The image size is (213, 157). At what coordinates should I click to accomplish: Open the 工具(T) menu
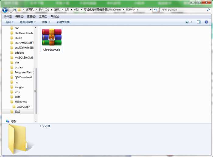[43, 16]
